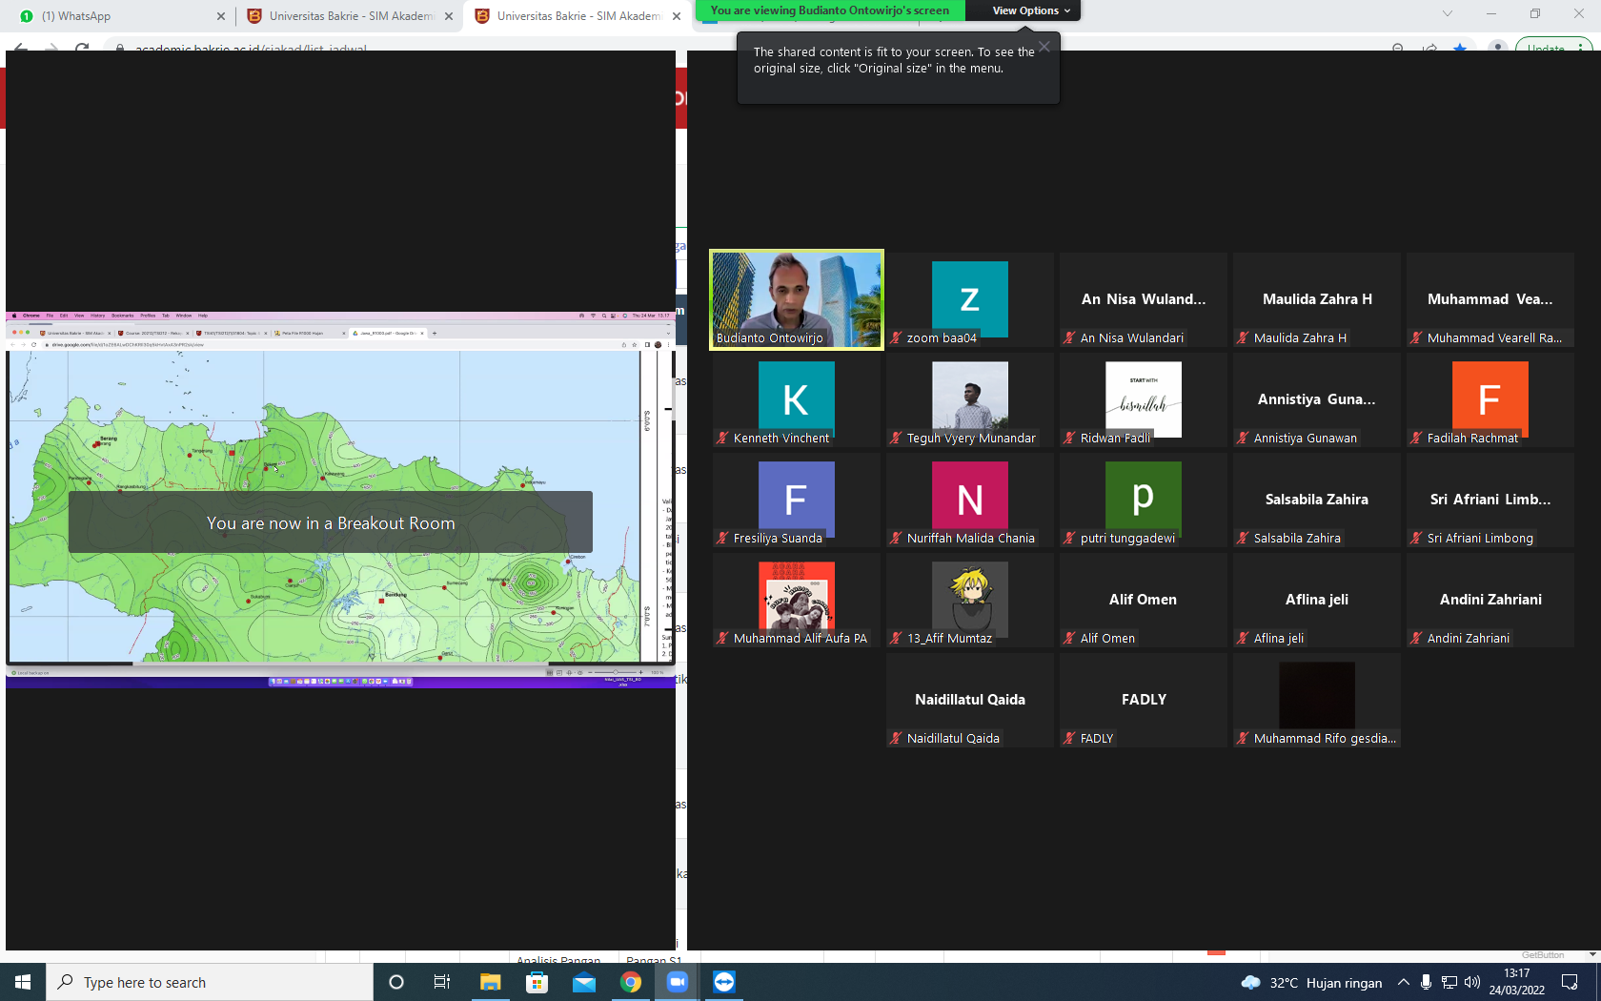Open the View Options dropdown

click(1031, 10)
